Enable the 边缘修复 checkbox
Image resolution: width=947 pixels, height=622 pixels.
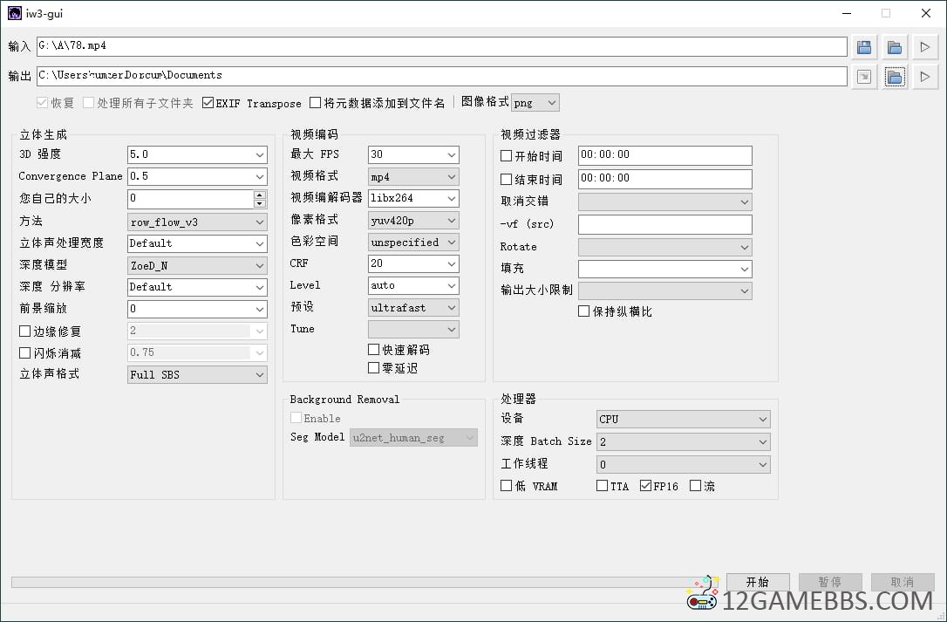[25, 332]
